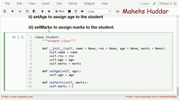
Task: Open the Help menu
Action: click(x=105, y=4)
